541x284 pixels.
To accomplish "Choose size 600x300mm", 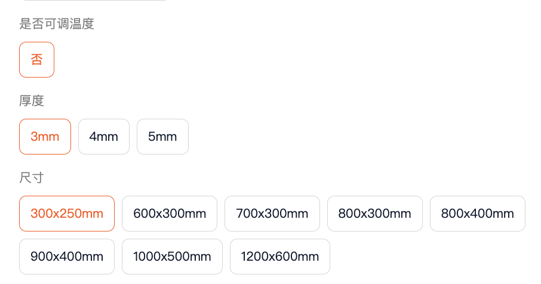I will click(x=170, y=214).
